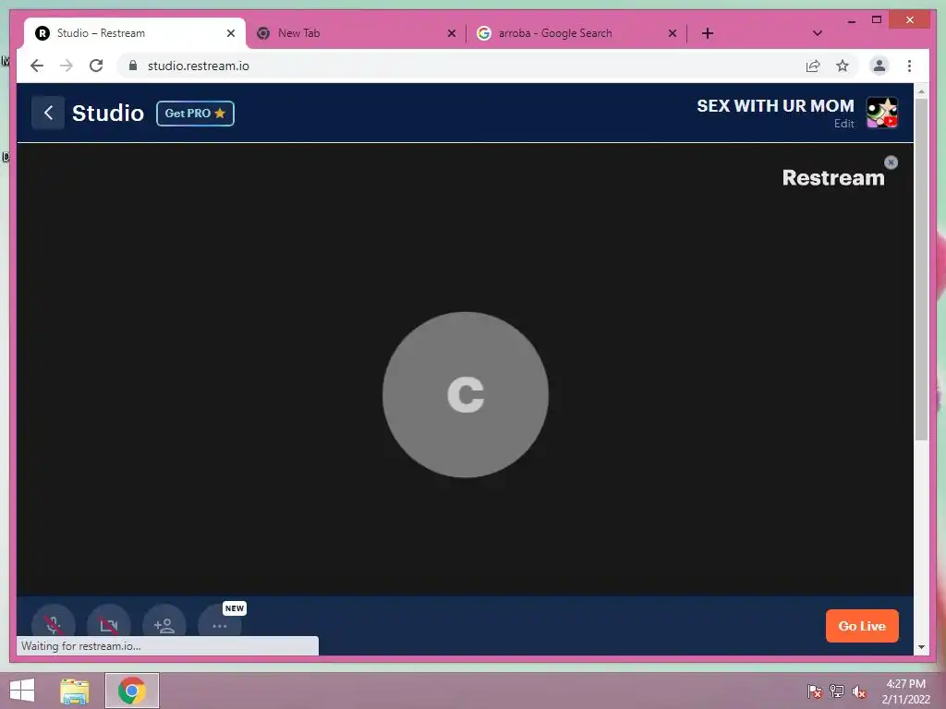Click the vertical scrollbar thumb

tap(921, 270)
